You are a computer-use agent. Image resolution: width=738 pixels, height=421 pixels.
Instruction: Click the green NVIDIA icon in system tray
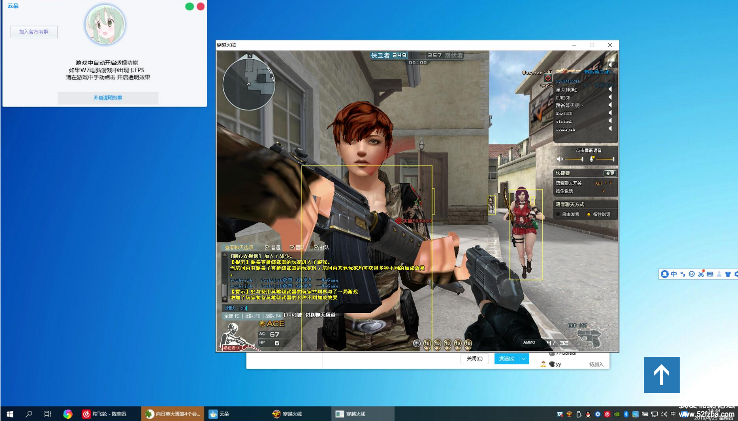click(616, 414)
